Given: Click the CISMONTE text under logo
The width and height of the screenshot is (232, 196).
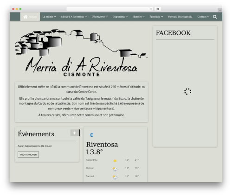Looking at the screenshot, I should (x=82, y=75).
